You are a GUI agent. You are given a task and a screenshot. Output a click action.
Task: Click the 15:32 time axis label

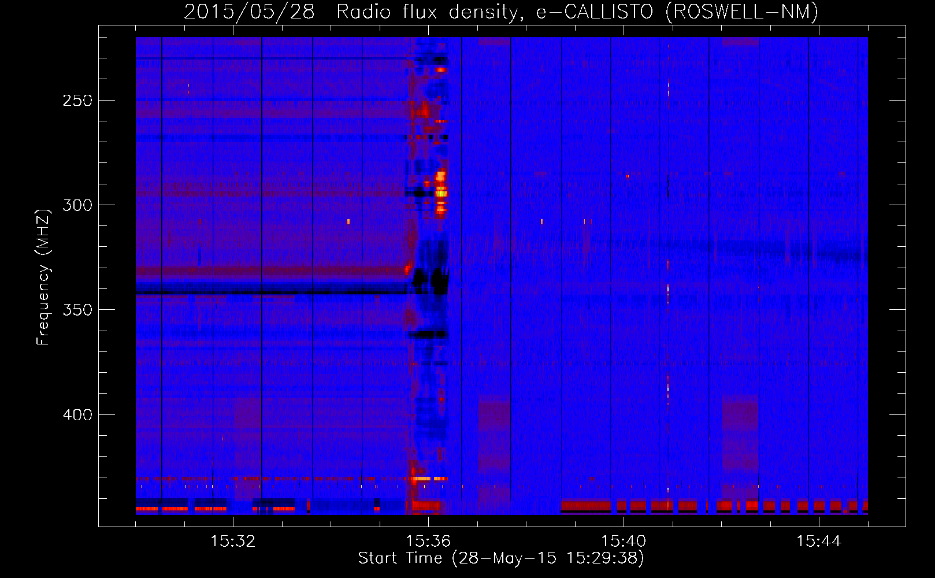tap(233, 541)
